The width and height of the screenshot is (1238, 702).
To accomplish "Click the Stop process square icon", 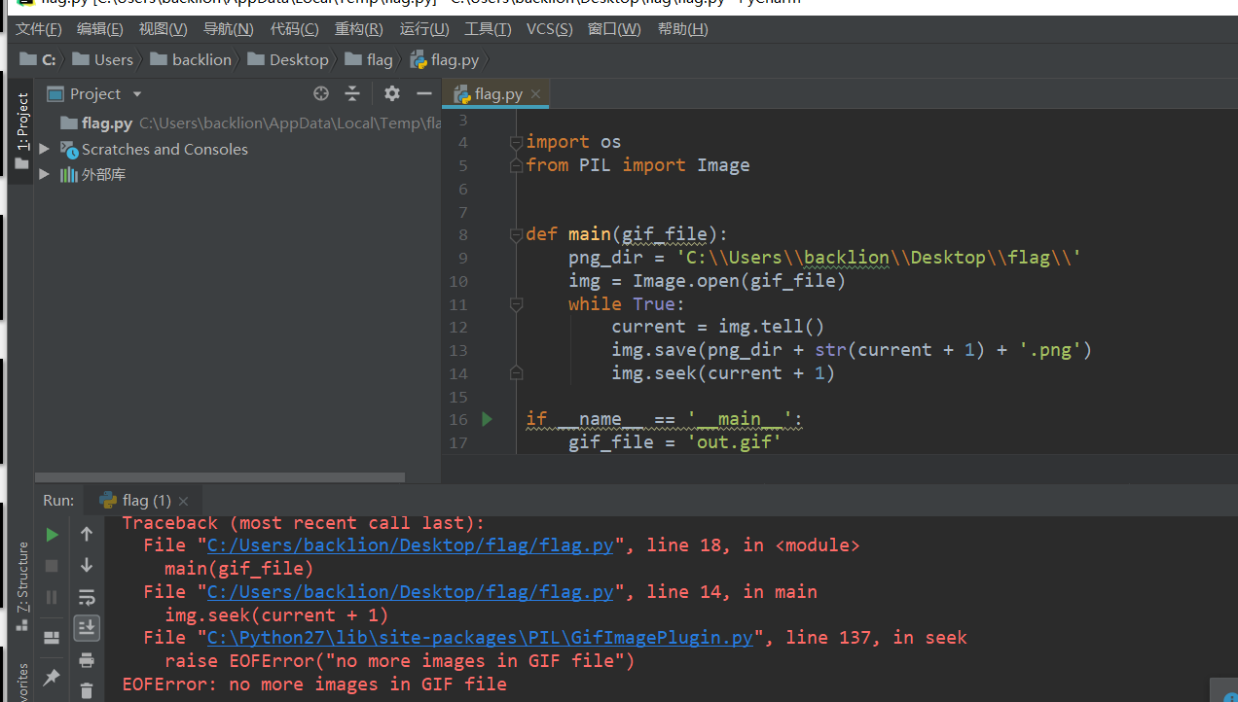I will point(53,565).
